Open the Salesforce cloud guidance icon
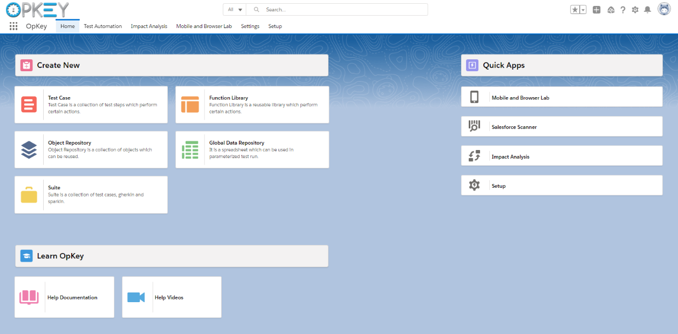Screen dimensions: 678x334 (x=611, y=10)
